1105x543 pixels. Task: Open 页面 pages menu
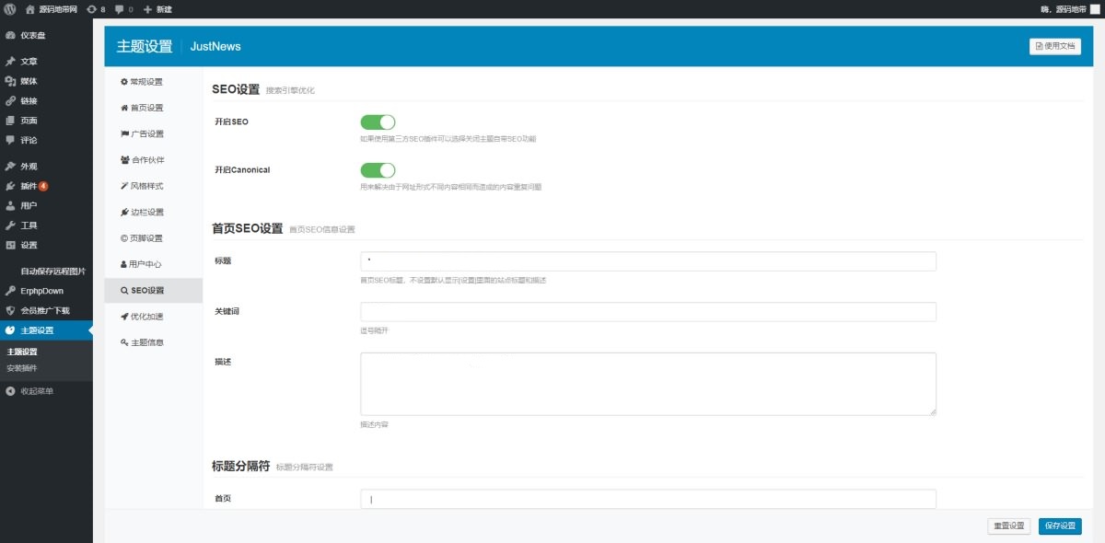(46, 121)
